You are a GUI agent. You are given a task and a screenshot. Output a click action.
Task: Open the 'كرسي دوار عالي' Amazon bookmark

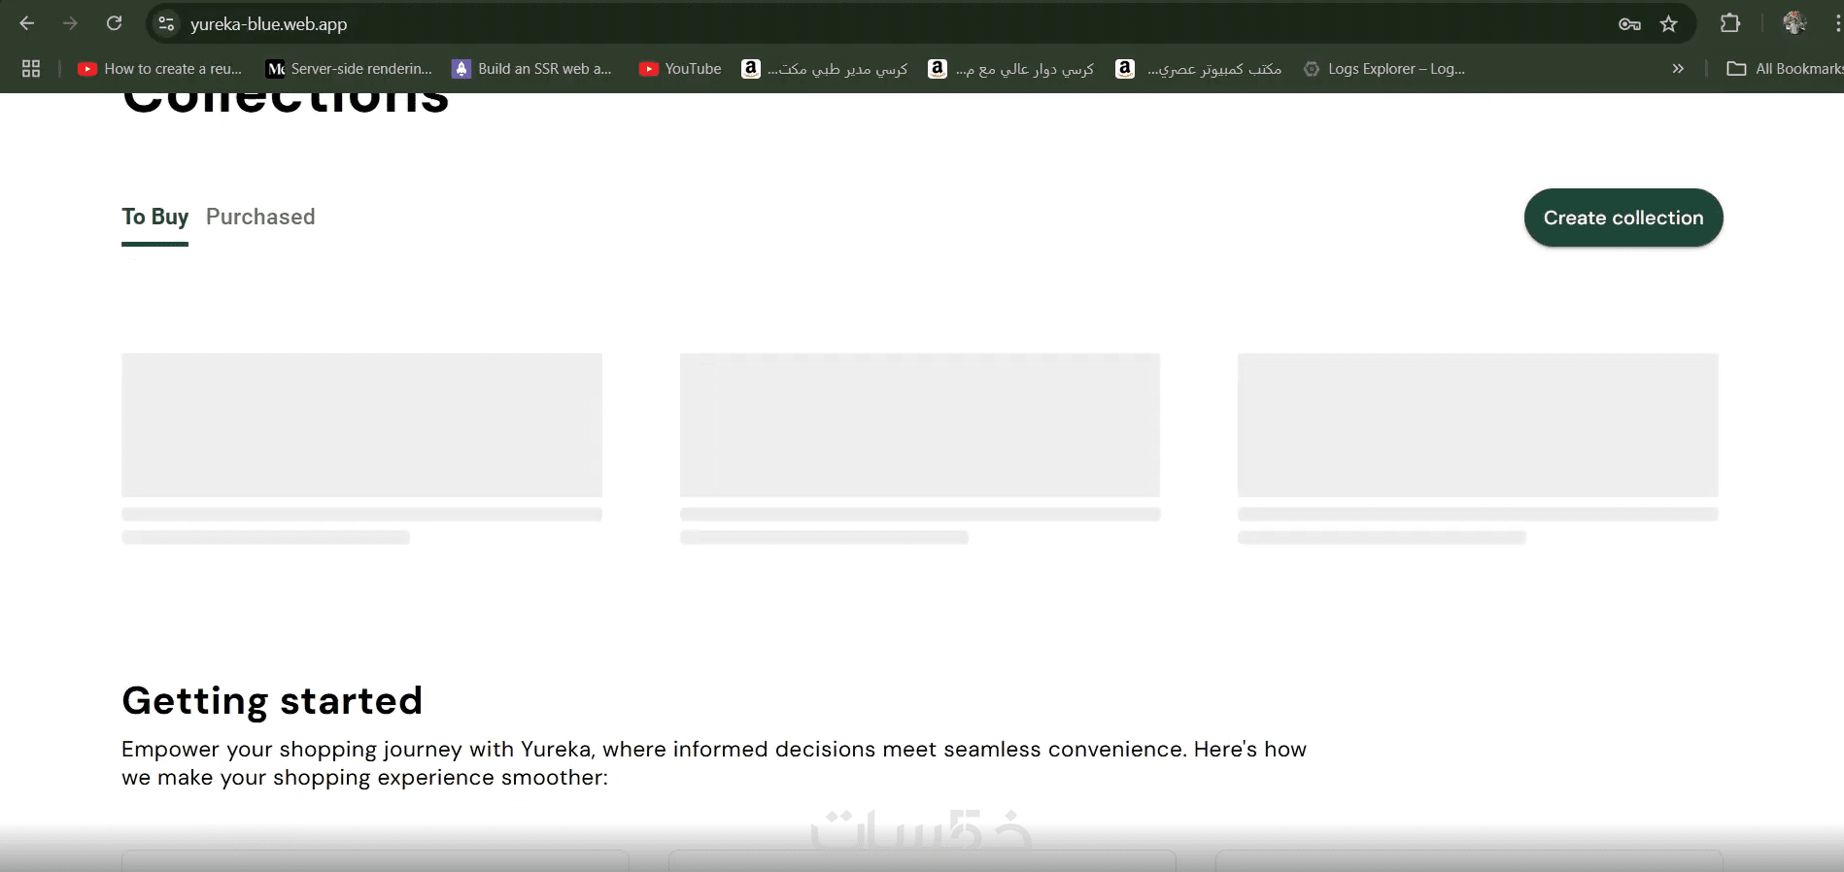(1011, 69)
